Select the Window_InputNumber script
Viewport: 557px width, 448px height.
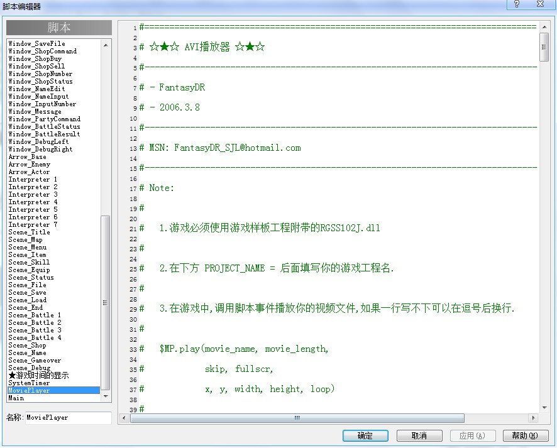click(x=53, y=104)
